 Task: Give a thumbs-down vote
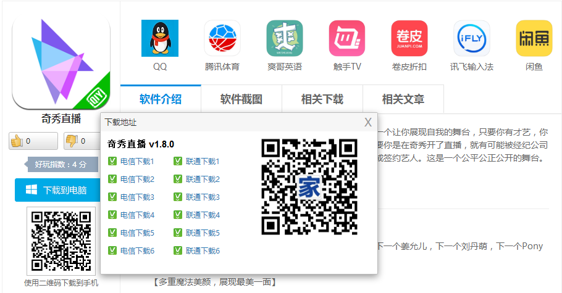(82, 141)
